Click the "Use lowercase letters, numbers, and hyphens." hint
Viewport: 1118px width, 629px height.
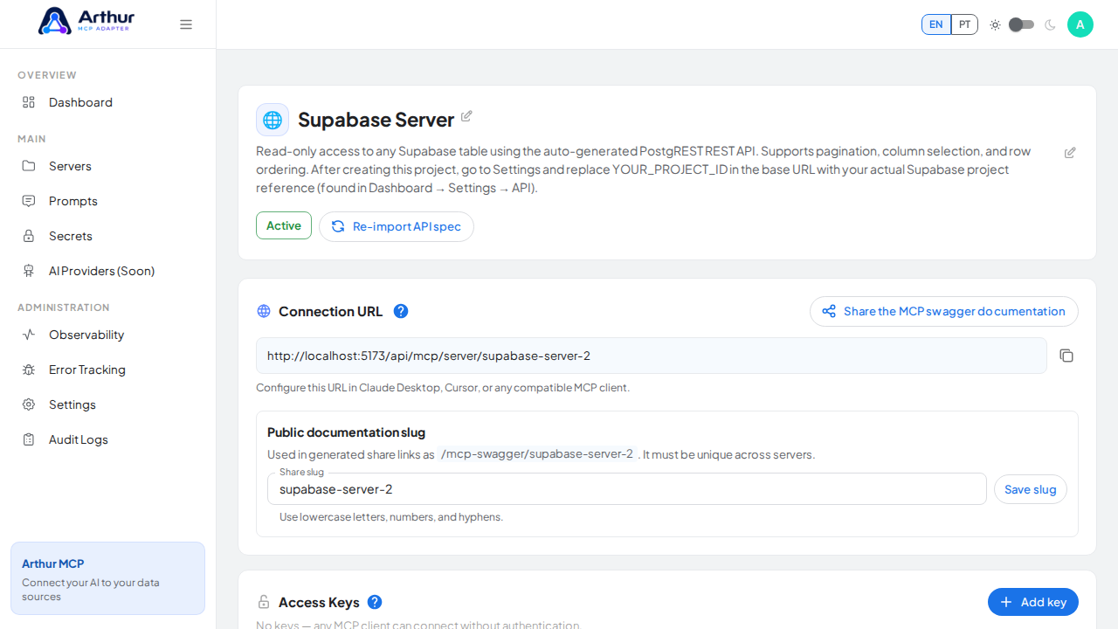[391, 517]
